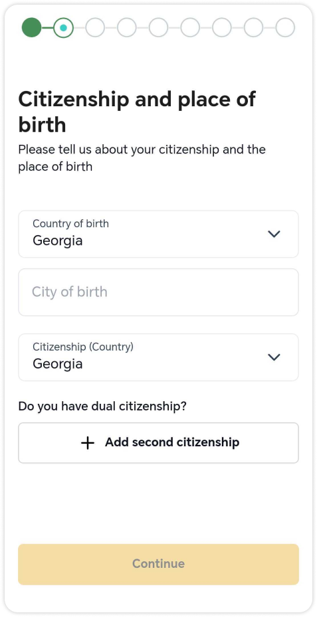The image size is (317, 617).
Task: Click the sixth progress step circle
Action: tap(190, 27)
